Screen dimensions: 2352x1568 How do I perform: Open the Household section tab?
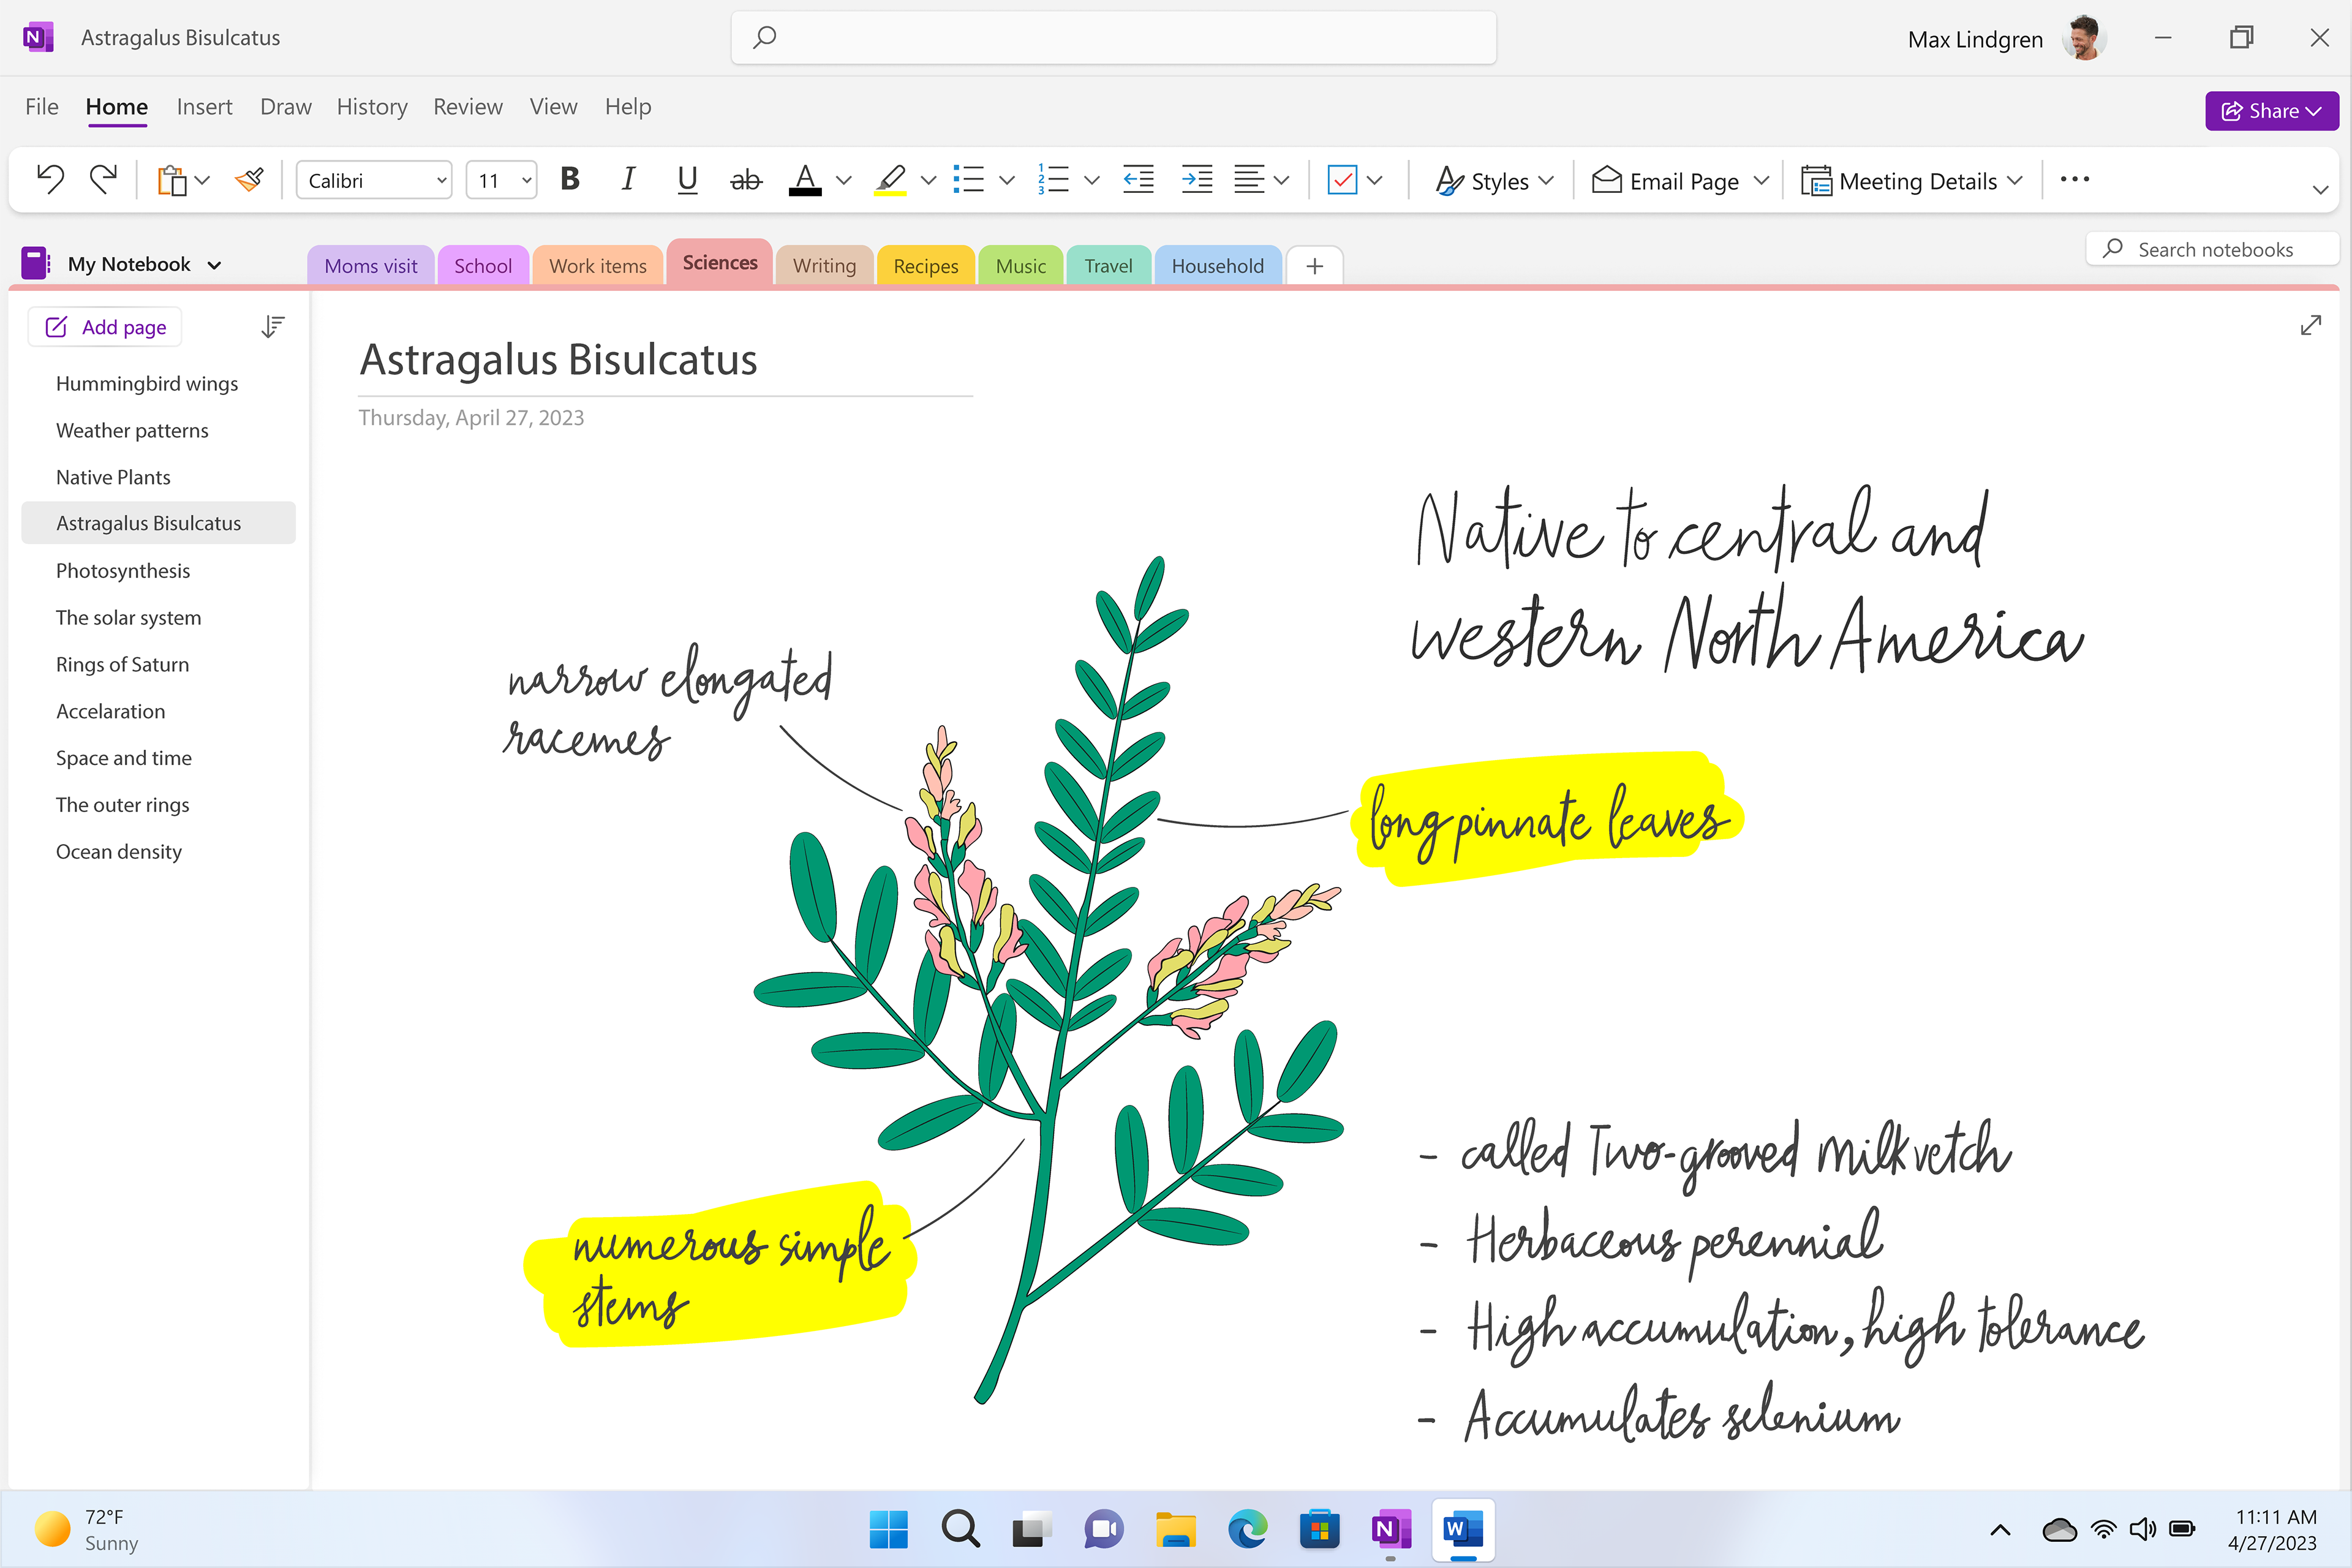click(1218, 266)
